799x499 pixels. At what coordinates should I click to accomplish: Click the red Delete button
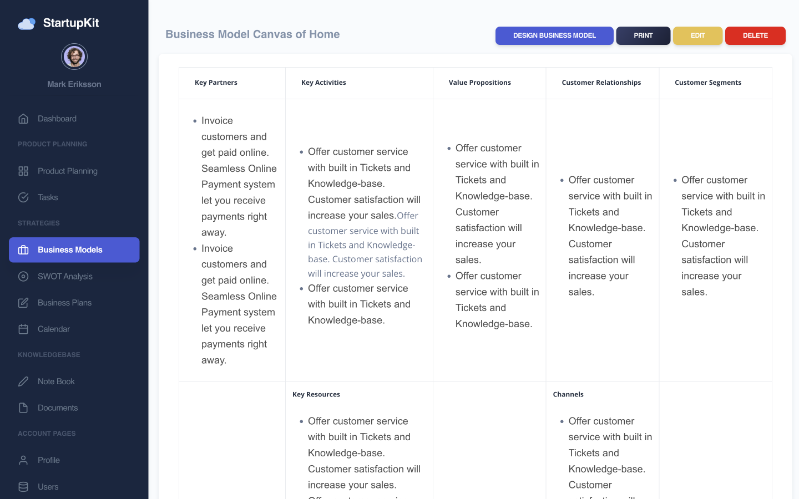pyautogui.click(x=755, y=35)
